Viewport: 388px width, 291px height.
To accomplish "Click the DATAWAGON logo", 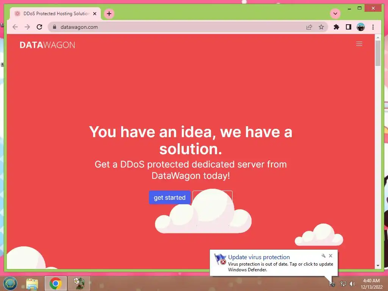I will coord(47,45).
